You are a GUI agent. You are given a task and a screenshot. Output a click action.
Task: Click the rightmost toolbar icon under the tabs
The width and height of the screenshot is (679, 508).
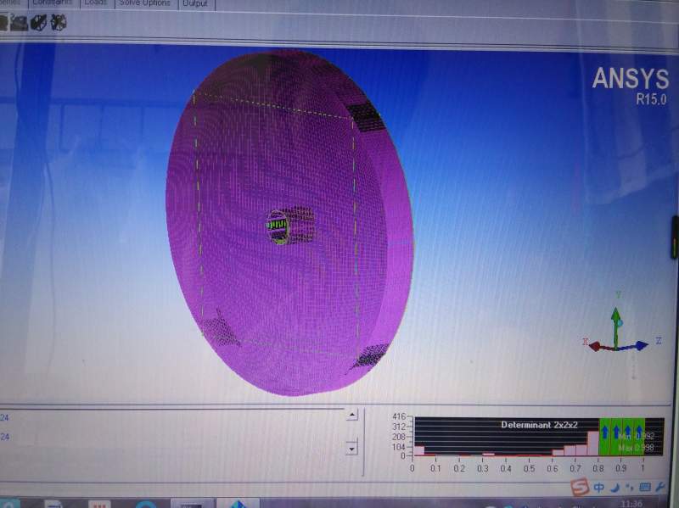[x=59, y=22]
